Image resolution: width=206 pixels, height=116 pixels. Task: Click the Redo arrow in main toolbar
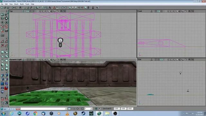(x=16, y=8)
